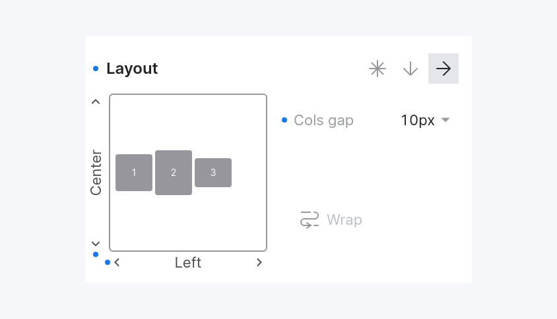Click the up chevron above Center
This screenshot has width=557, height=319.
pos(96,101)
